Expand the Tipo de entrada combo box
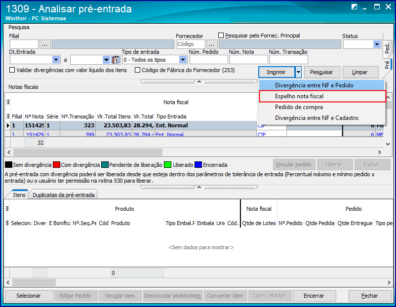Image resolution: width=396 pixels, height=307 pixels. click(x=183, y=60)
